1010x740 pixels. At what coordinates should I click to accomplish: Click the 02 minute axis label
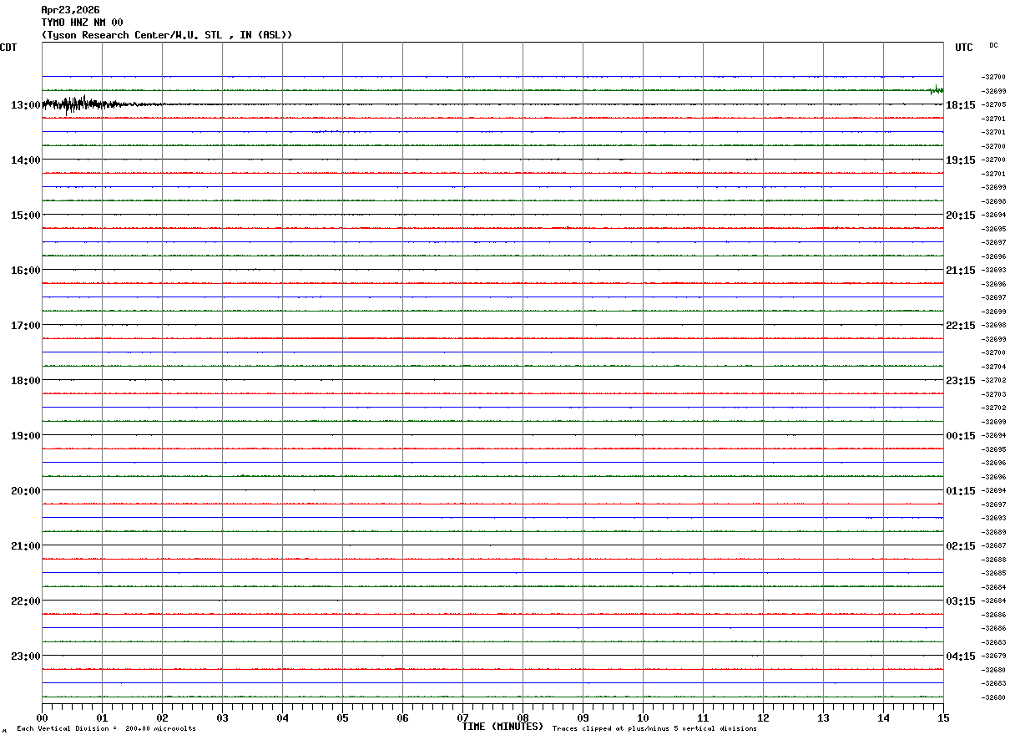(x=163, y=718)
